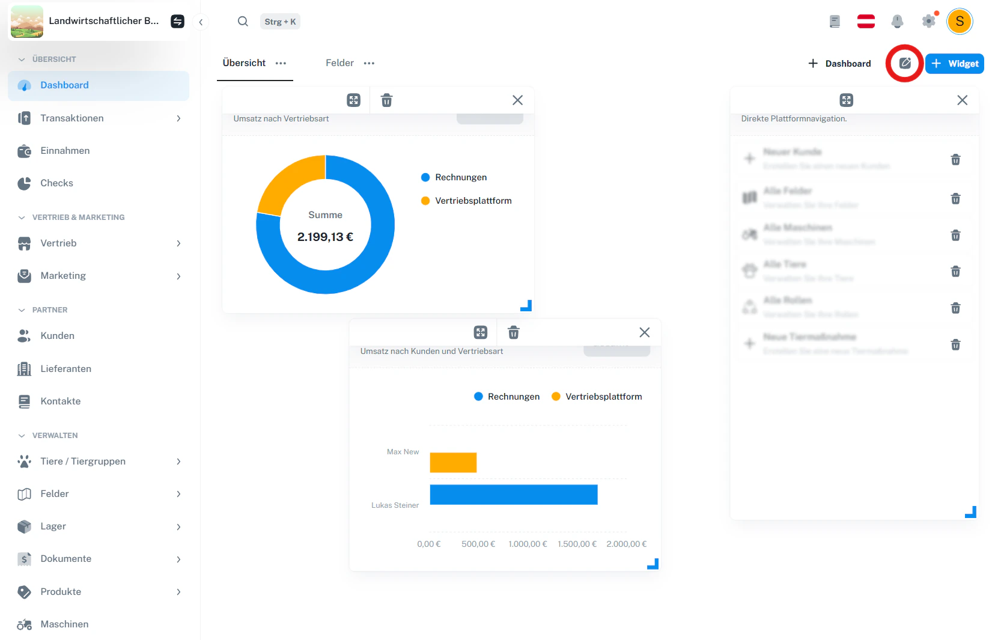995x640 pixels.
Task: Toggle Vertriebsplattform legend in bar chart
Action: 597,397
